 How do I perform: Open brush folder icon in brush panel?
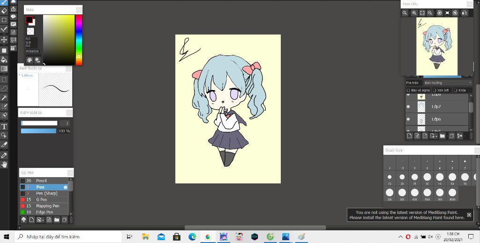(x=57, y=220)
